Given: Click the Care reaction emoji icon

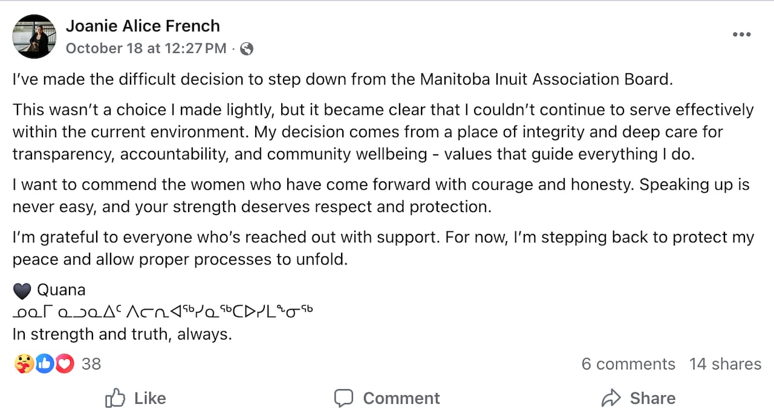Looking at the screenshot, I should (x=24, y=364).
